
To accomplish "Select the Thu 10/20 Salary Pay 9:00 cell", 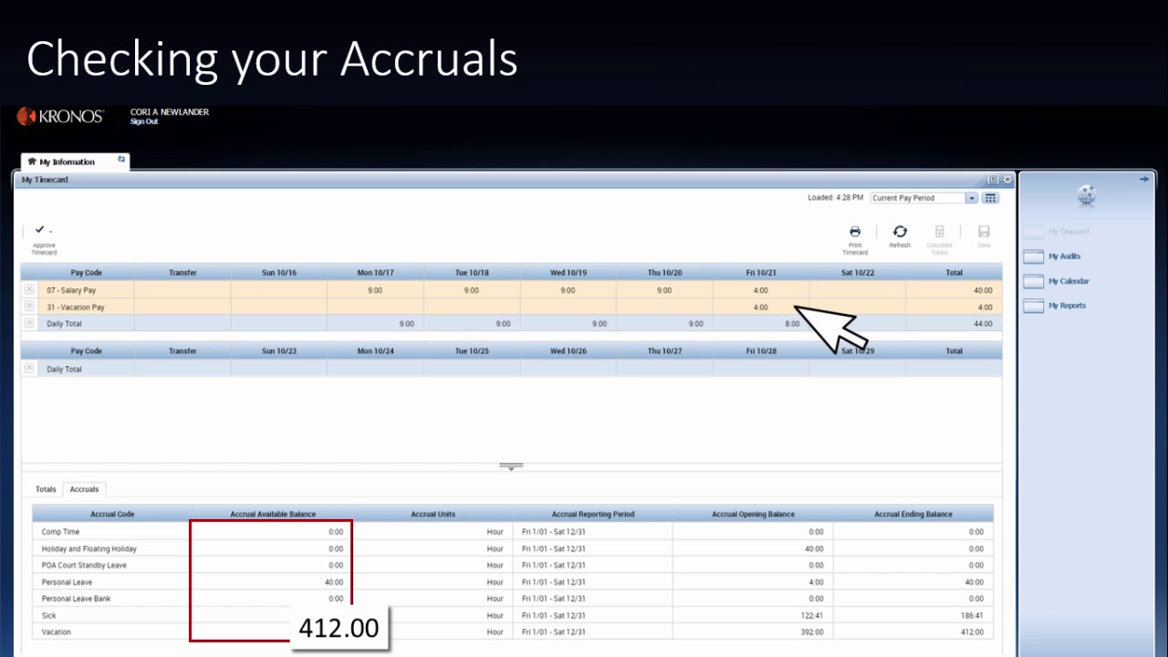I will [663, 290].
